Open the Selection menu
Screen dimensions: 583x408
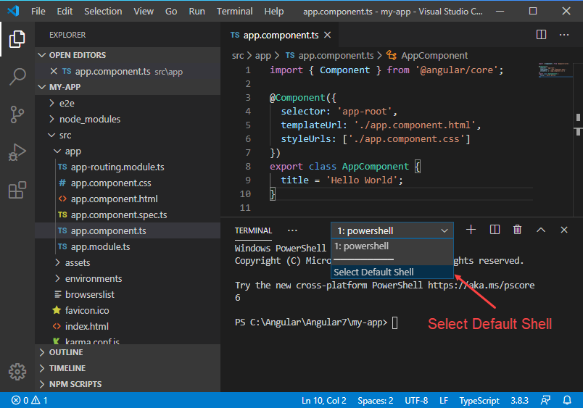[103, 11]
